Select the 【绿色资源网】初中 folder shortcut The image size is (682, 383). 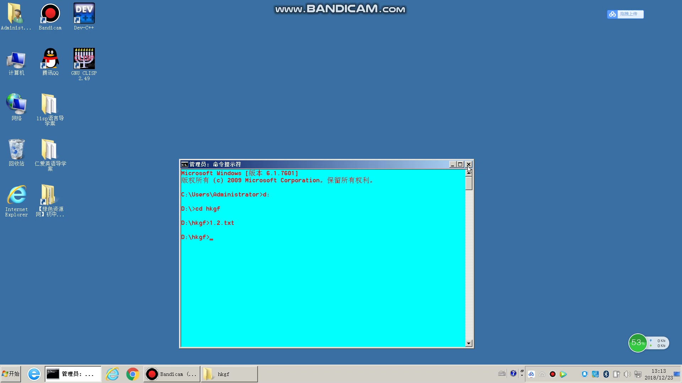point(50,201)
